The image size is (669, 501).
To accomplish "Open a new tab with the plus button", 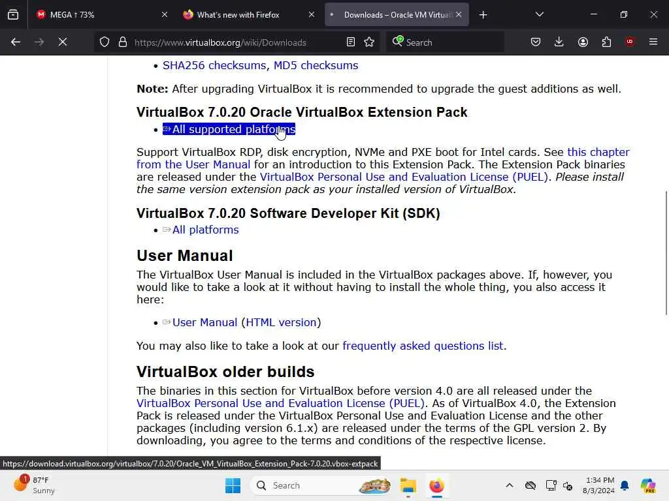I will [483, 15].
